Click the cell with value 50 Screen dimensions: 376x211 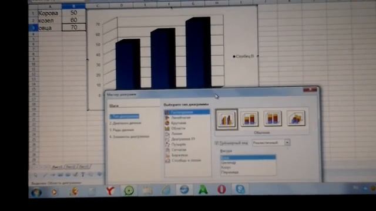coord(74,13)
